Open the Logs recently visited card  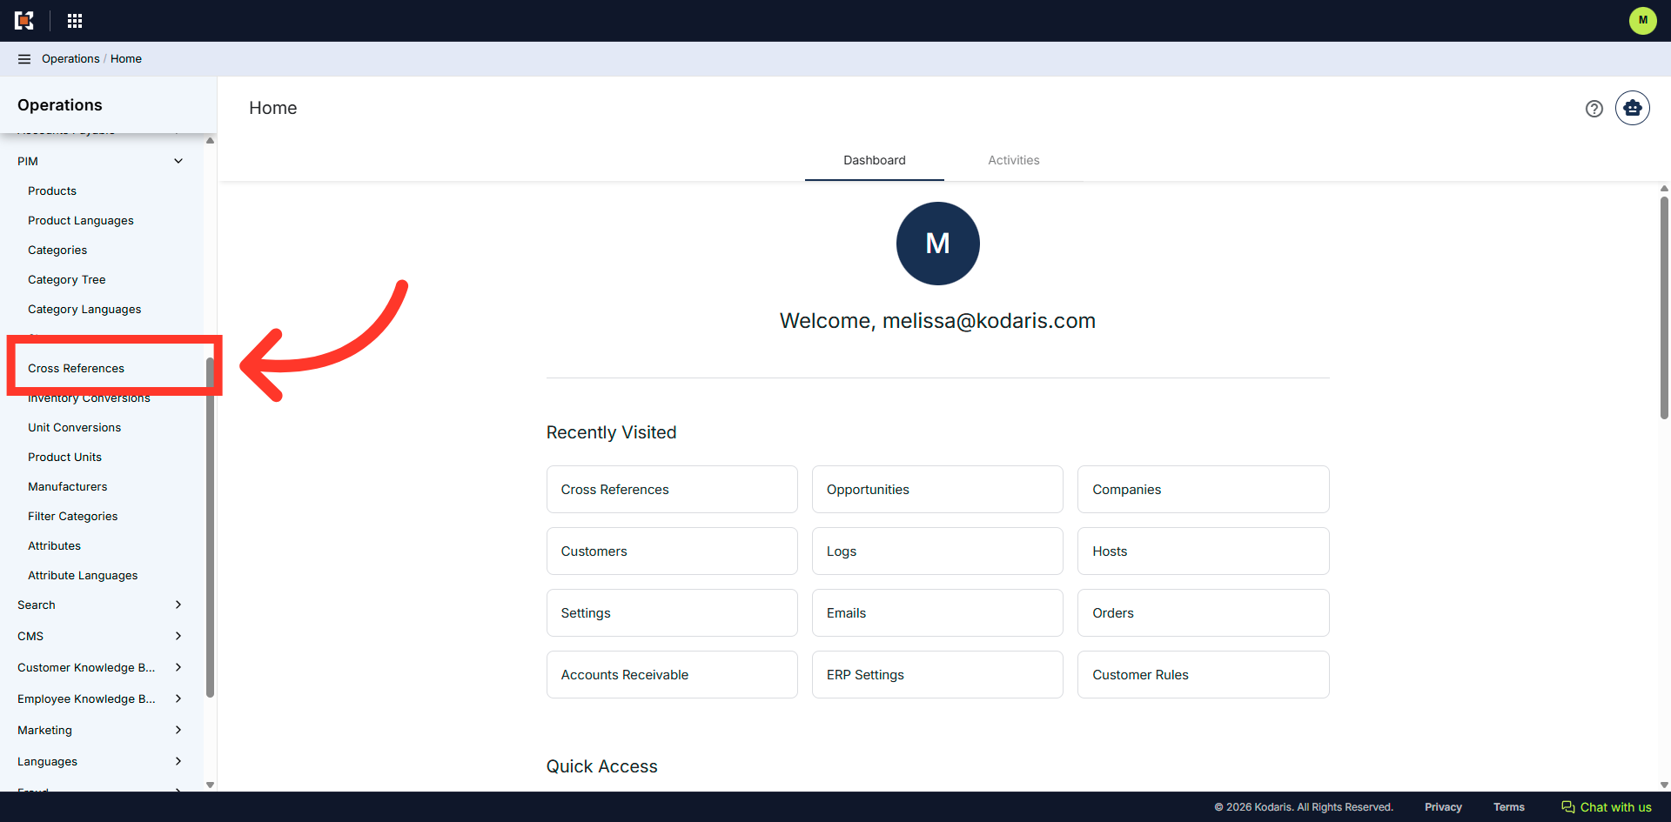[x=937, y=551]
